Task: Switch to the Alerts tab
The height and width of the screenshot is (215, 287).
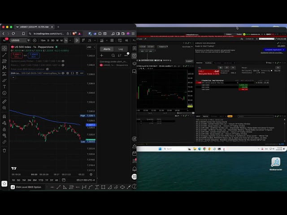Action: pyautogui.click(x=107, y=49)
